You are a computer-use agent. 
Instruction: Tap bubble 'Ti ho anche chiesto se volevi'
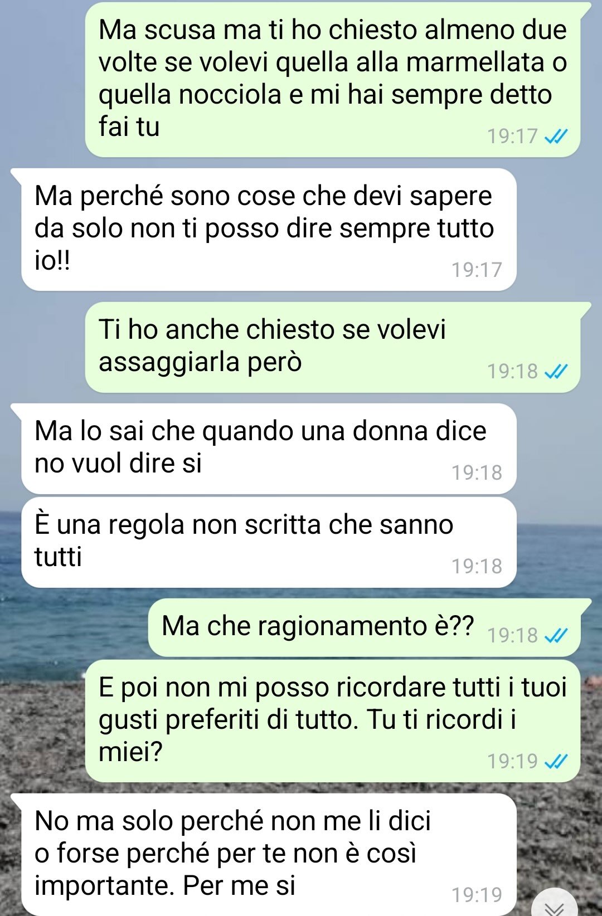point(333,347)
